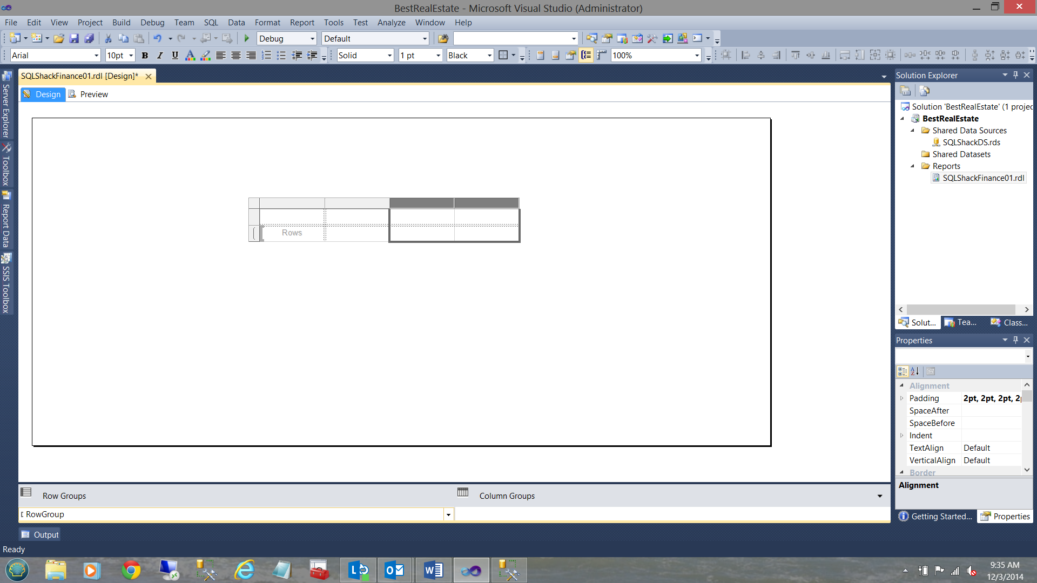Click the font color icon
This screenshot has height=583, width=1037.
pyautogui.click(x=190, y=55)
